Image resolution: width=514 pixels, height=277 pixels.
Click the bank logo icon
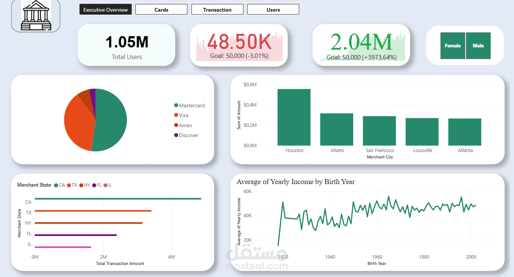coord(35,15)
